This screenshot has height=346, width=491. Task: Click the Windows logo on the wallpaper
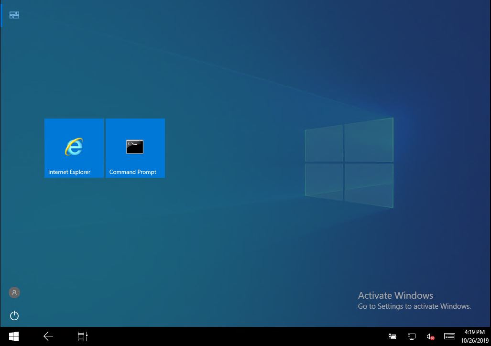click(x=349, y=162)
